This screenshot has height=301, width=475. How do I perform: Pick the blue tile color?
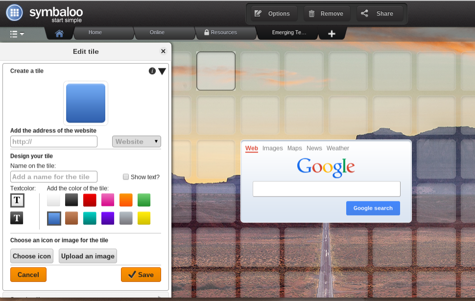pyautogui.click(x=54, y=219)
